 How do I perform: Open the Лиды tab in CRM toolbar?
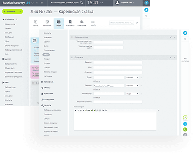(58, 24)
